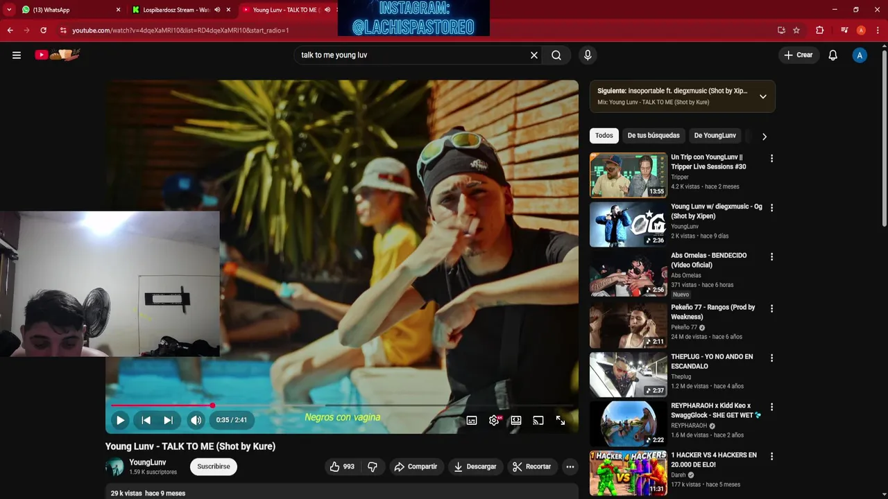Open options for Abs Ornelas BENDECIDO

coord(771,257)
